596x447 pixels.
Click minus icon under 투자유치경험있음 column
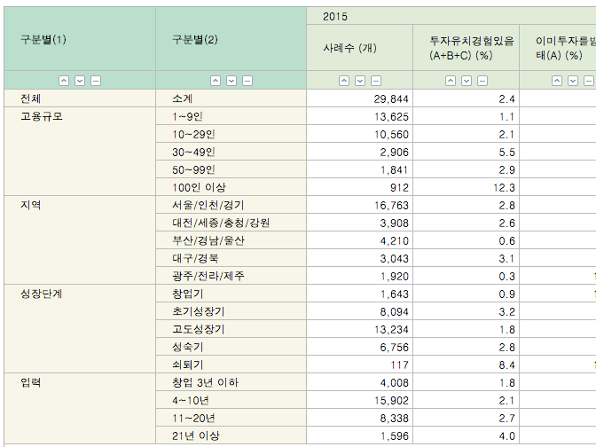click(482, 81)
